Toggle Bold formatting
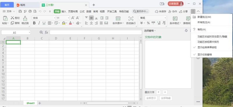Image resolution: width=233 pixels, height=107 pixels. click(x=34, y=23)
